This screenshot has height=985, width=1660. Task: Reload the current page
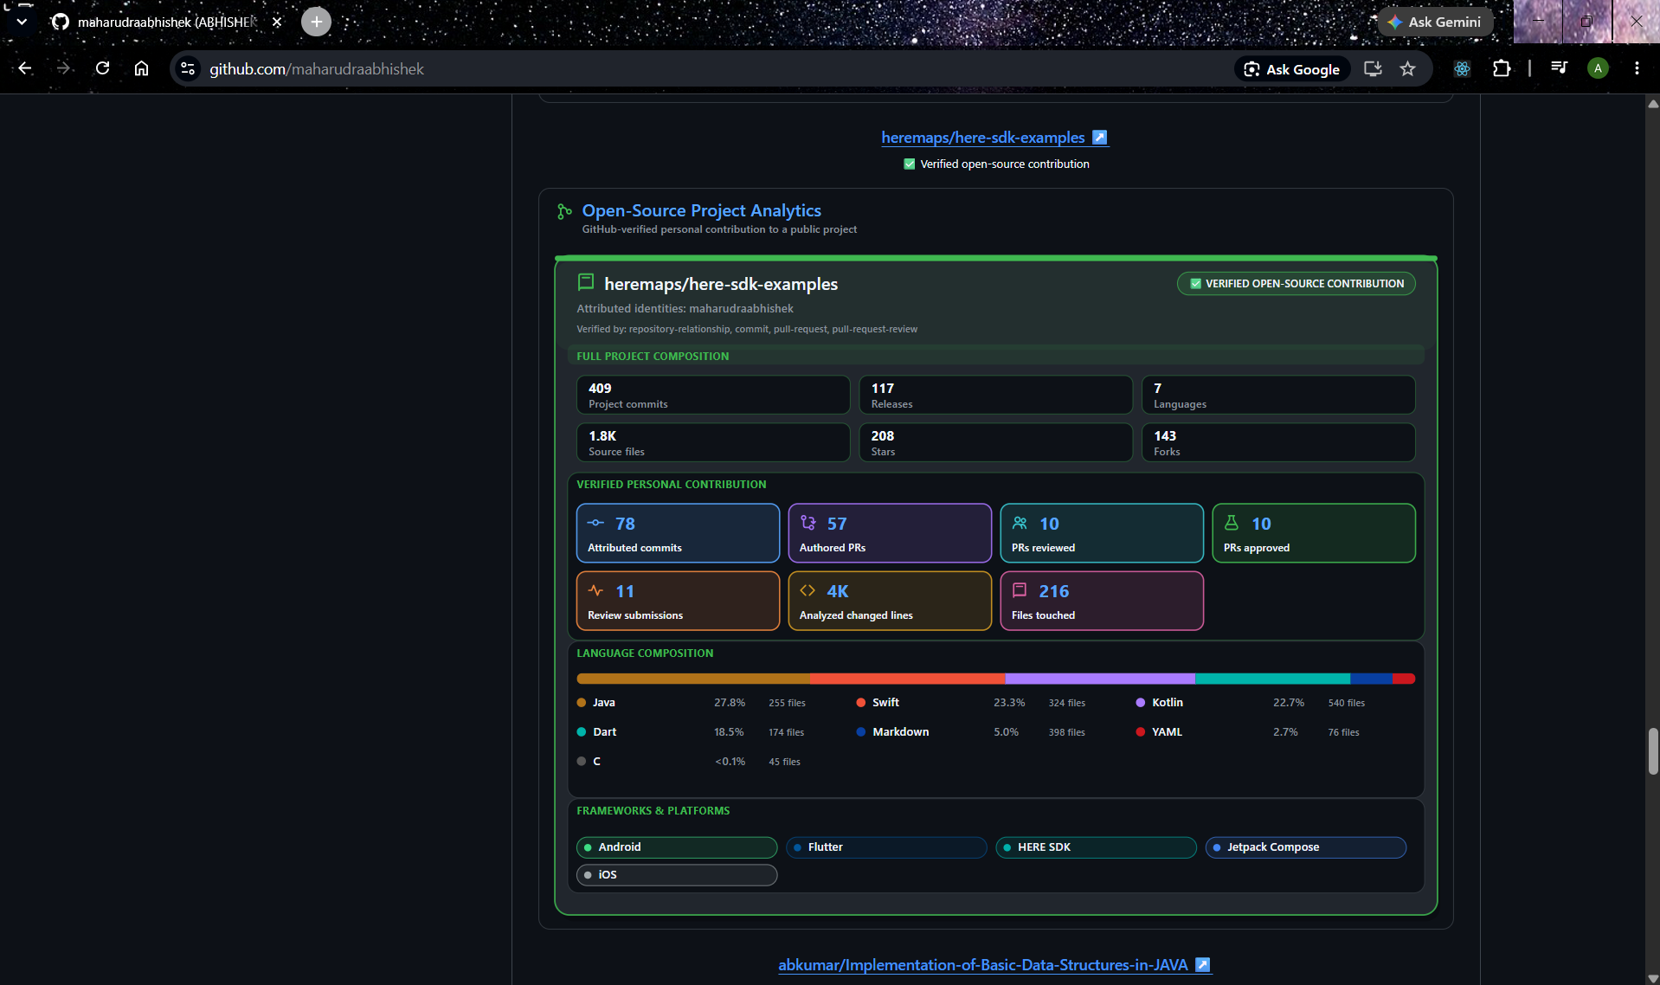click(x=102, y=68)
